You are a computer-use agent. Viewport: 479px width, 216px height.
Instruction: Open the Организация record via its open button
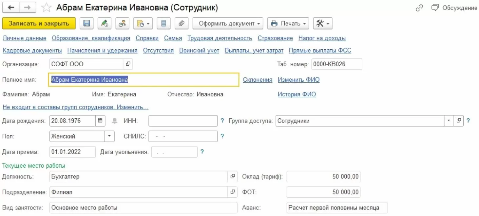click(x=128, y=64)
